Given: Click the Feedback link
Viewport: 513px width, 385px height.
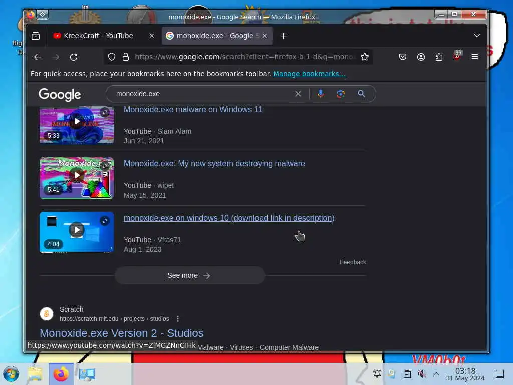Looking at the screenshot, I should (x=353, y=262).
